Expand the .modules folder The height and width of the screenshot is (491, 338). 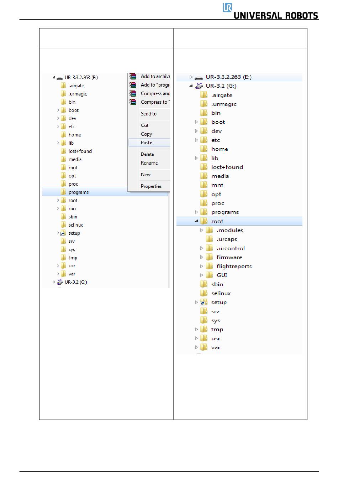tap(202, 230)
